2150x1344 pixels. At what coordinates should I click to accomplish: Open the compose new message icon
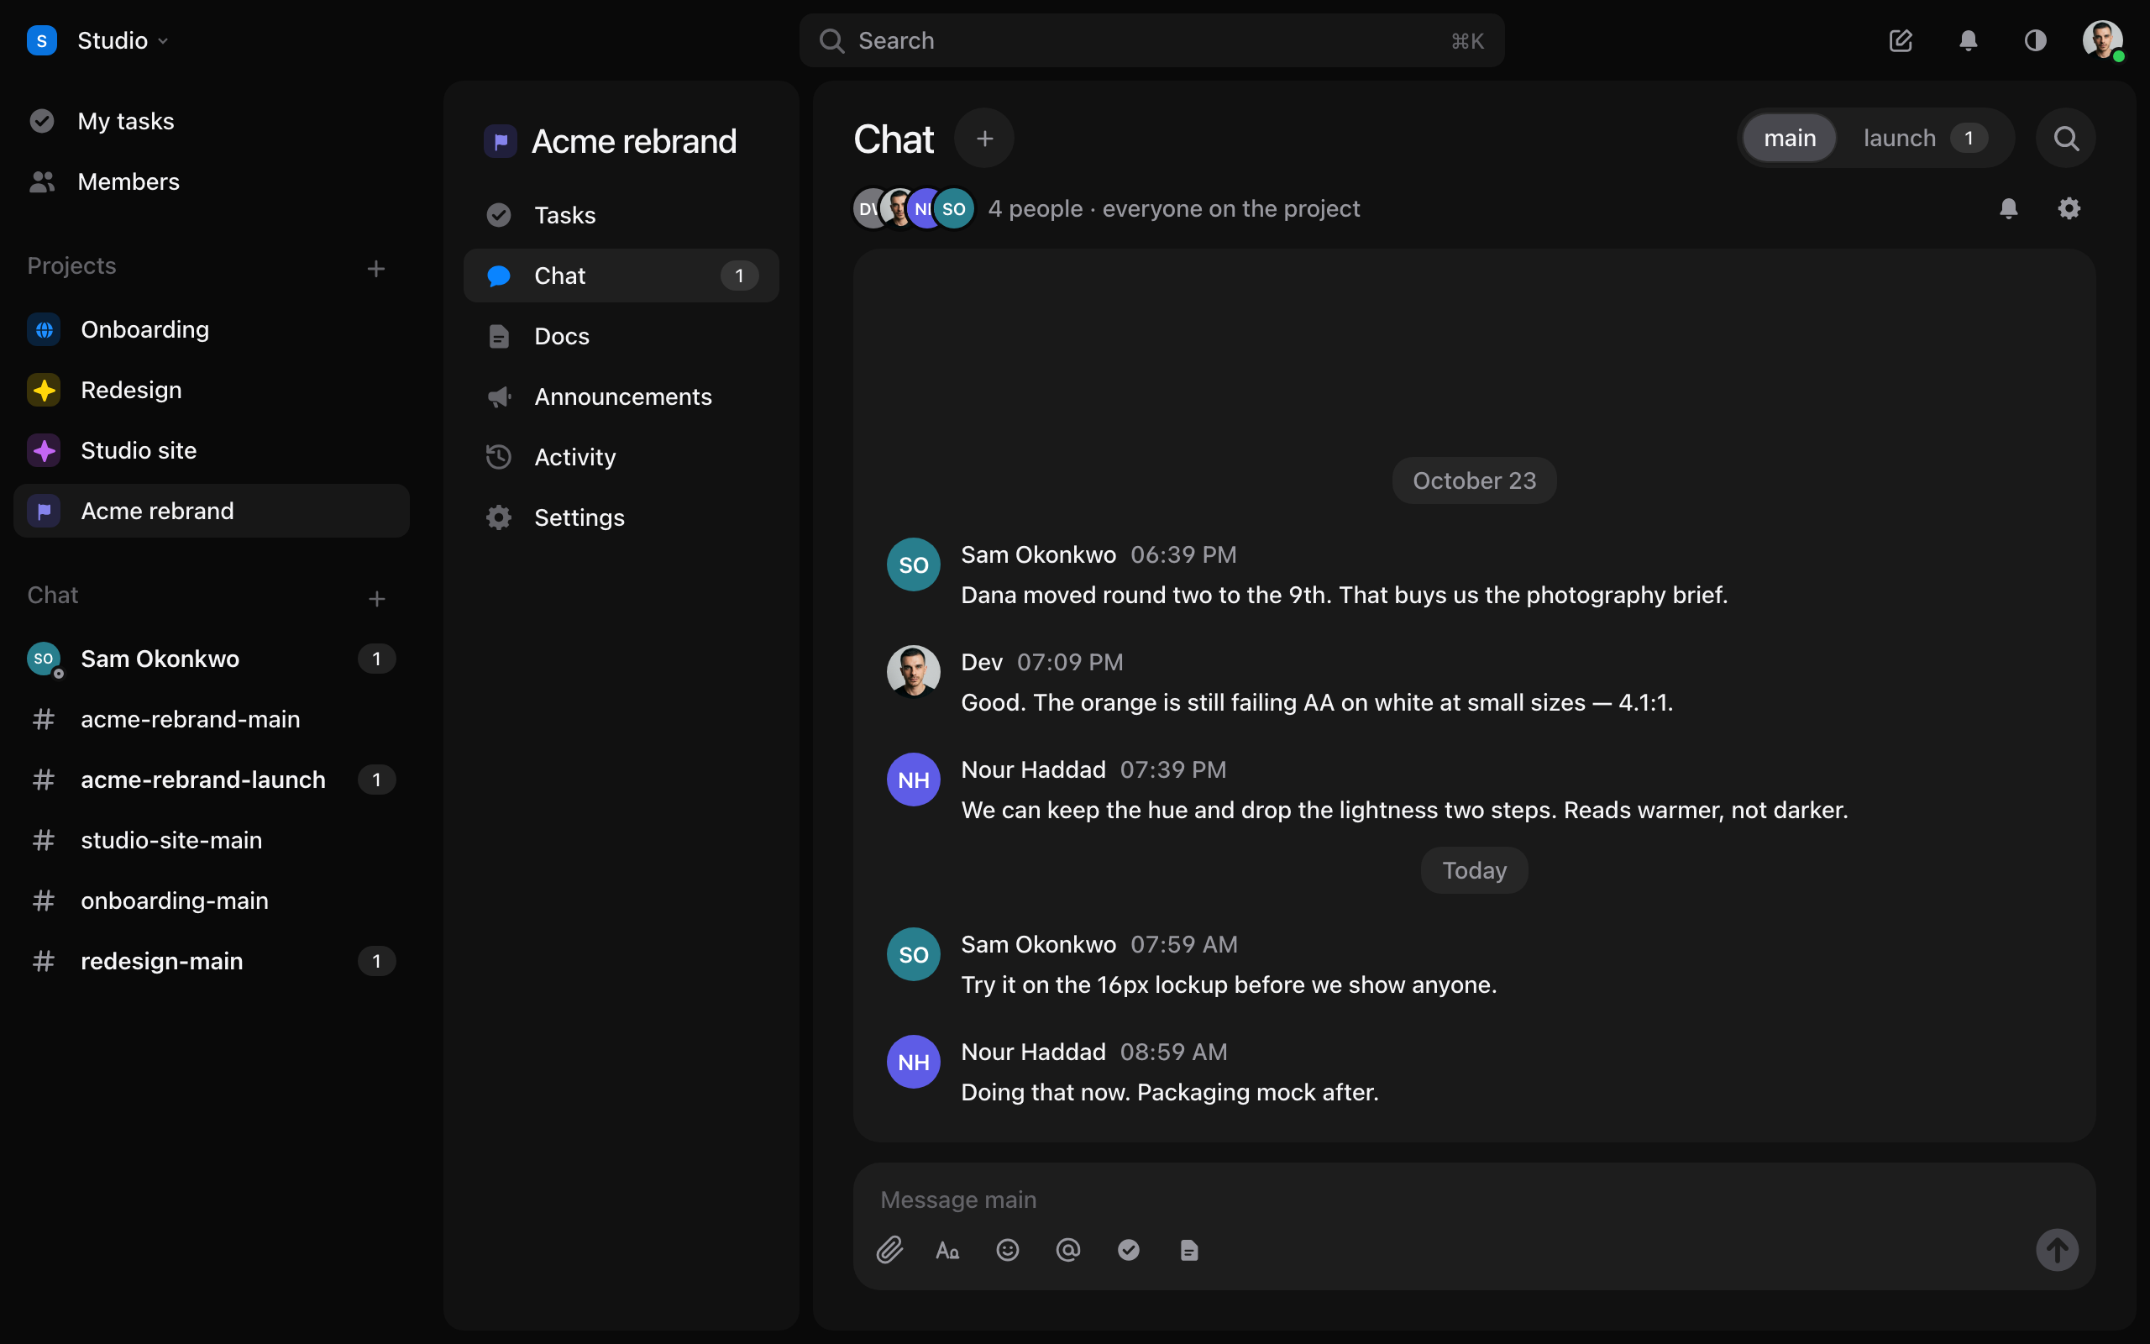pyautogui.click(x=1901, y=40)
